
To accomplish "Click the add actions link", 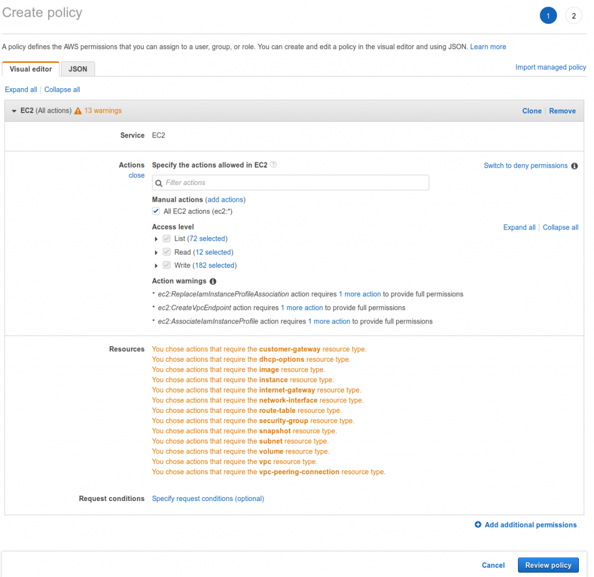I will pyautogui.click(x=226, y=199).
